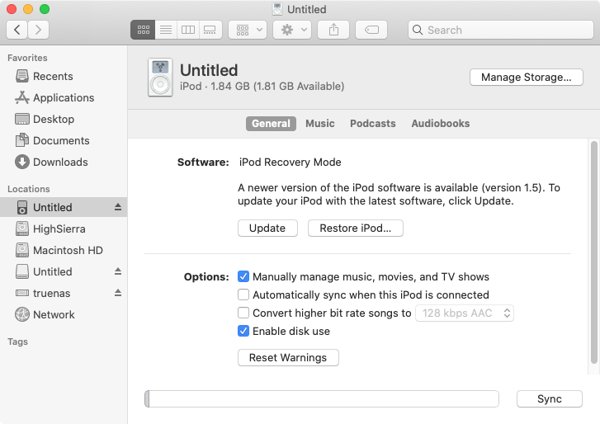600x424 pixels.
Task: Open the Untitled external disk
Action: coord(64,272)
